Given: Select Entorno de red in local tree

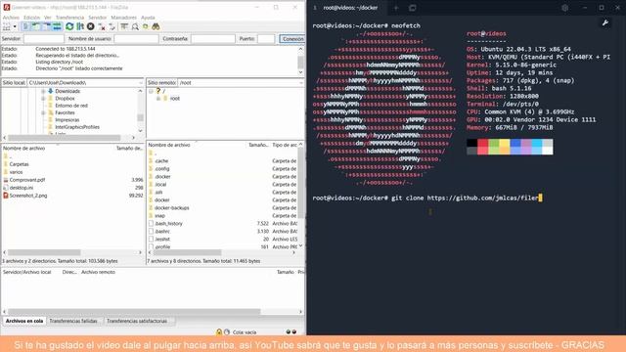Looking at the screenshot, I should pos(71,106).
